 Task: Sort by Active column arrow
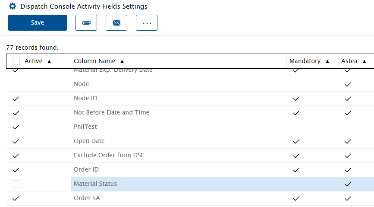[x=49, y=61]
